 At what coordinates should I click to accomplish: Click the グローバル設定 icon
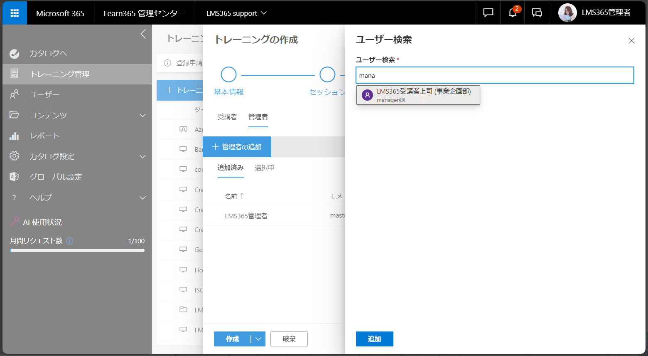(15, 177)
